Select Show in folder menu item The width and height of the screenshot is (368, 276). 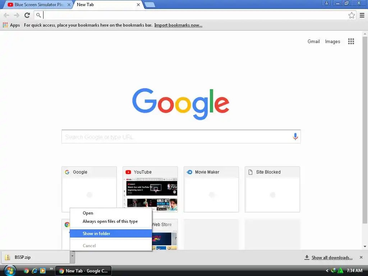coord(111,234)
